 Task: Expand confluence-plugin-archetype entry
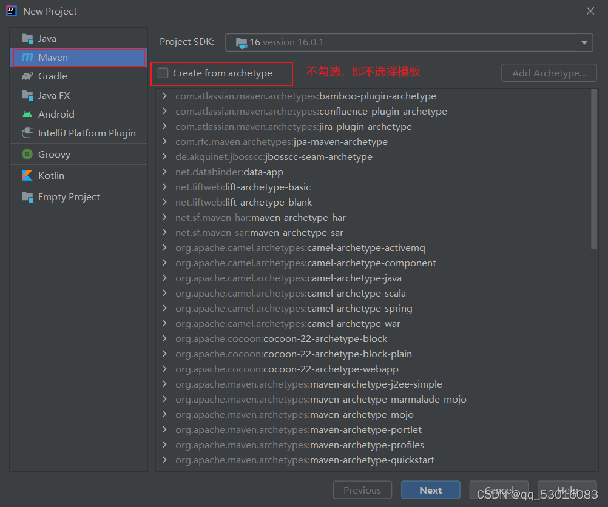coord(164,111)
